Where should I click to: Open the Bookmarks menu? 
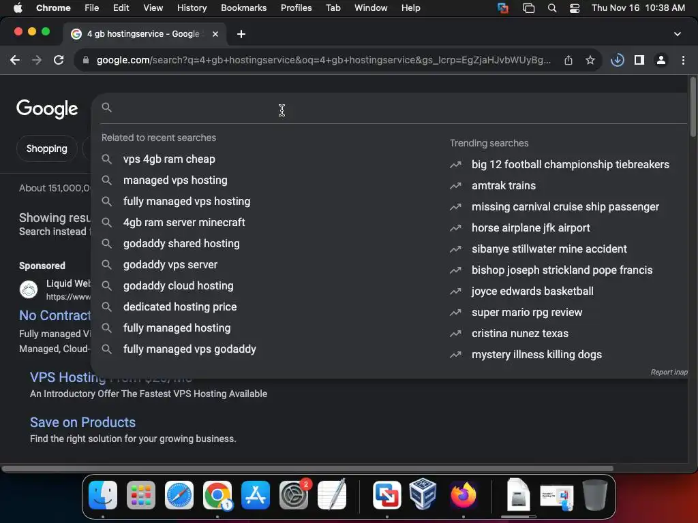[x=243, y=8]
